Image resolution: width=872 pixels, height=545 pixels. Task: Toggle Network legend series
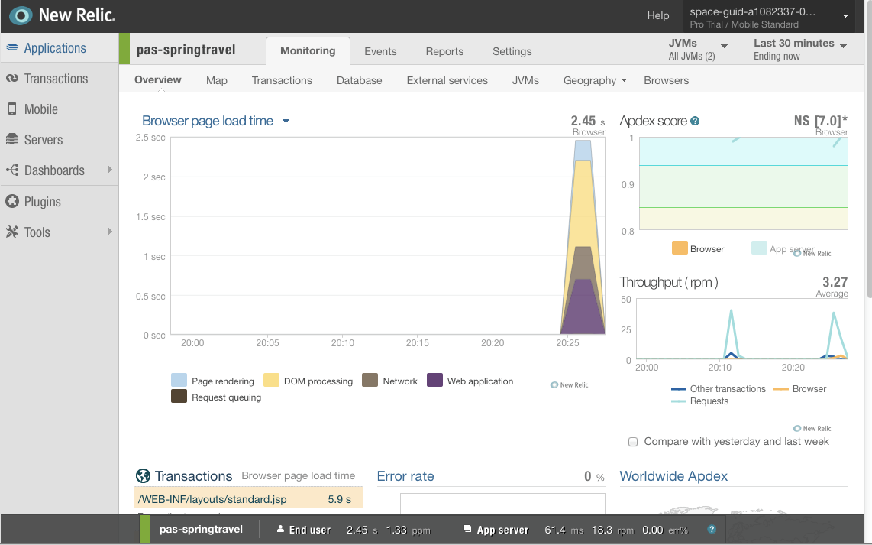coord(389,381)
